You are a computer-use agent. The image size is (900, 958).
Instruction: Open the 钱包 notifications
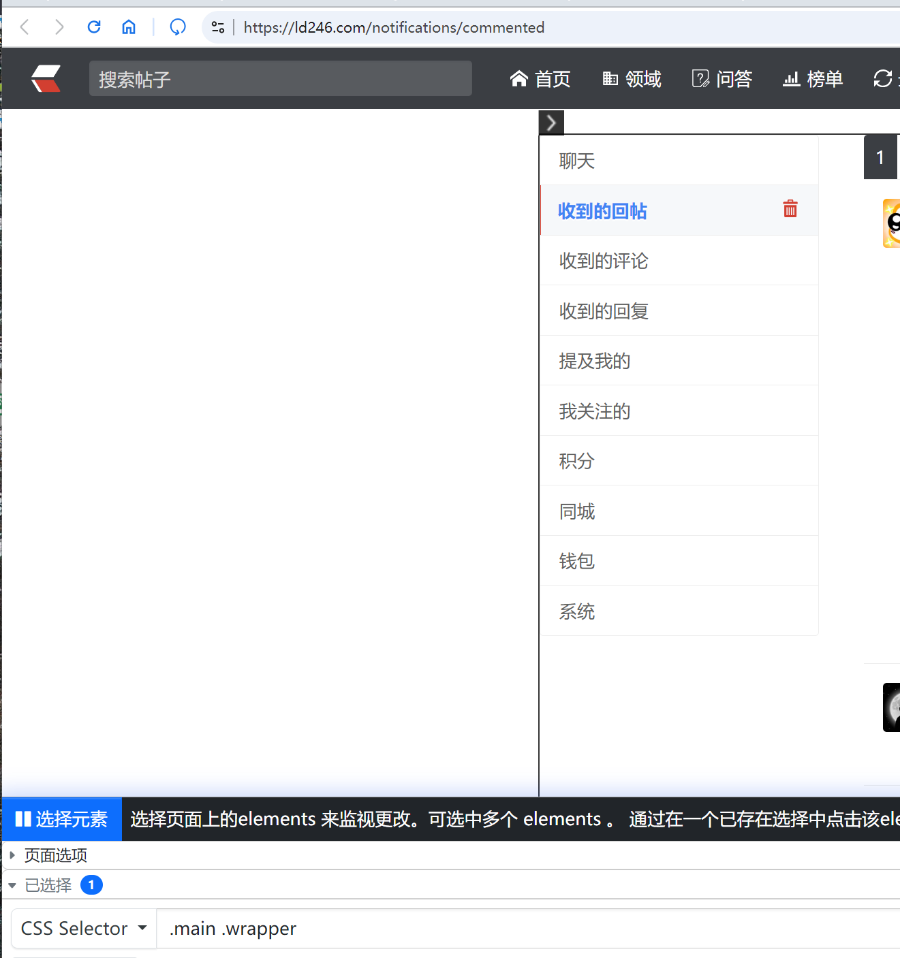(577, 561)
